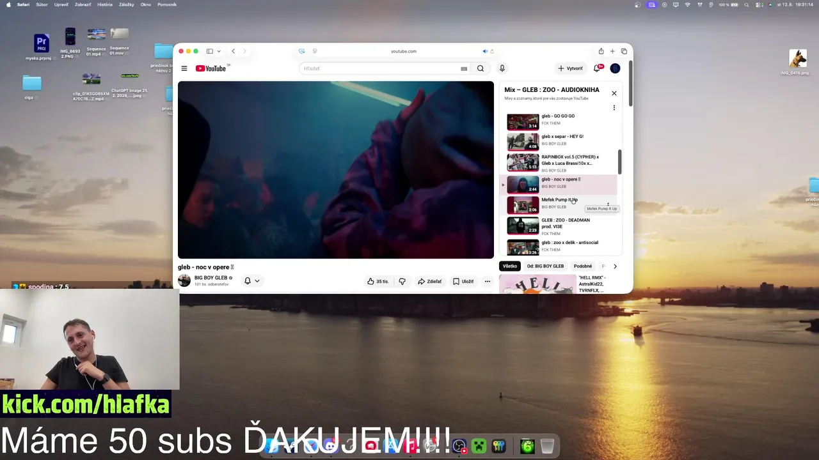Open the Okno menu

click(x=146, y=4)
